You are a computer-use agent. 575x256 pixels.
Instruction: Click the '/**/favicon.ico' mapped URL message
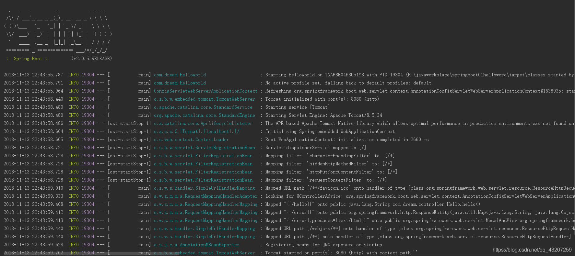pyautogui.click(x=420, y=188)
